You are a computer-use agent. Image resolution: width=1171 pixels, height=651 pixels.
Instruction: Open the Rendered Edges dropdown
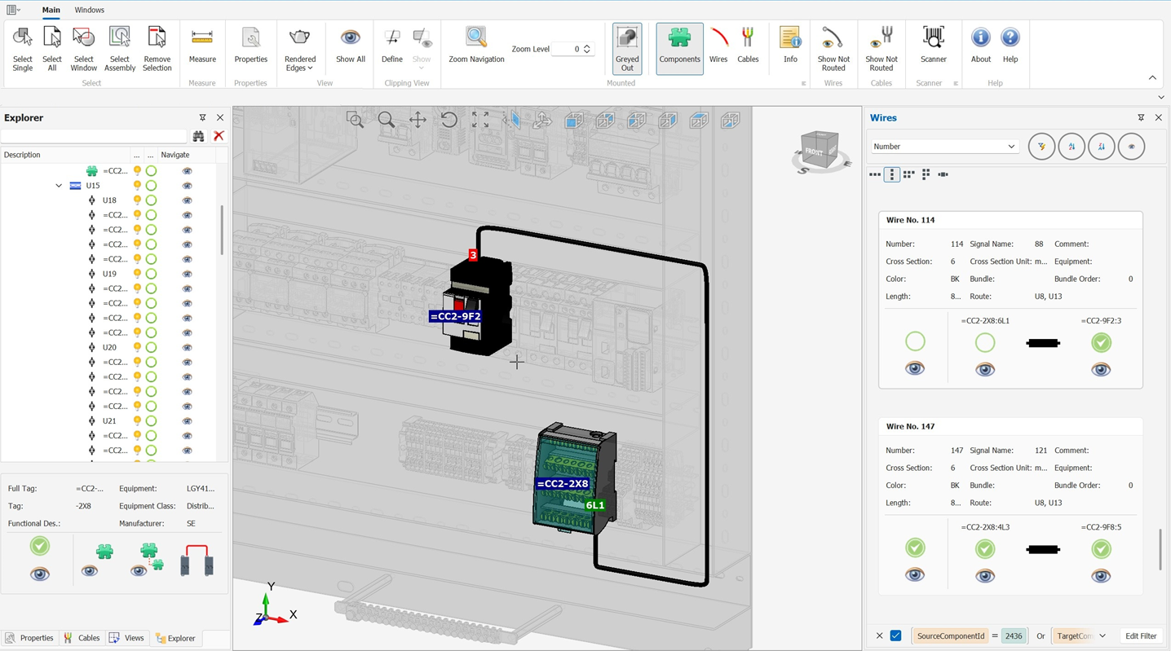[299, 49]
